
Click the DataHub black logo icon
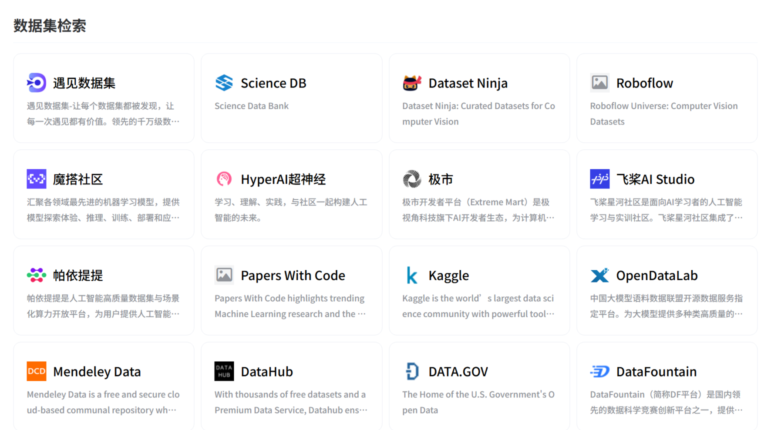tap(224, 371)
